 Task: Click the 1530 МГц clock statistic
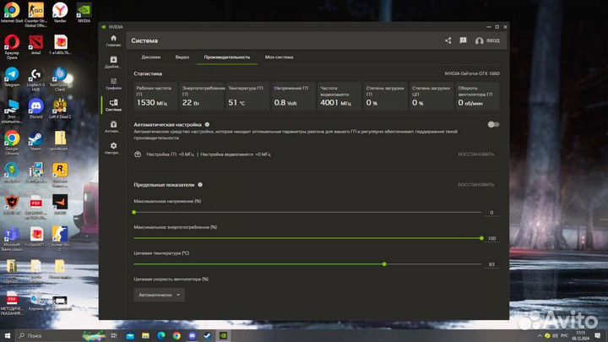click(x=155, y=96)
